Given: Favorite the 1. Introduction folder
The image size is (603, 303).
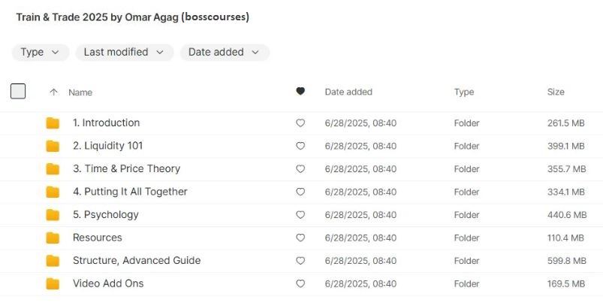Looking at the screenshot, I should pos(300,123).
